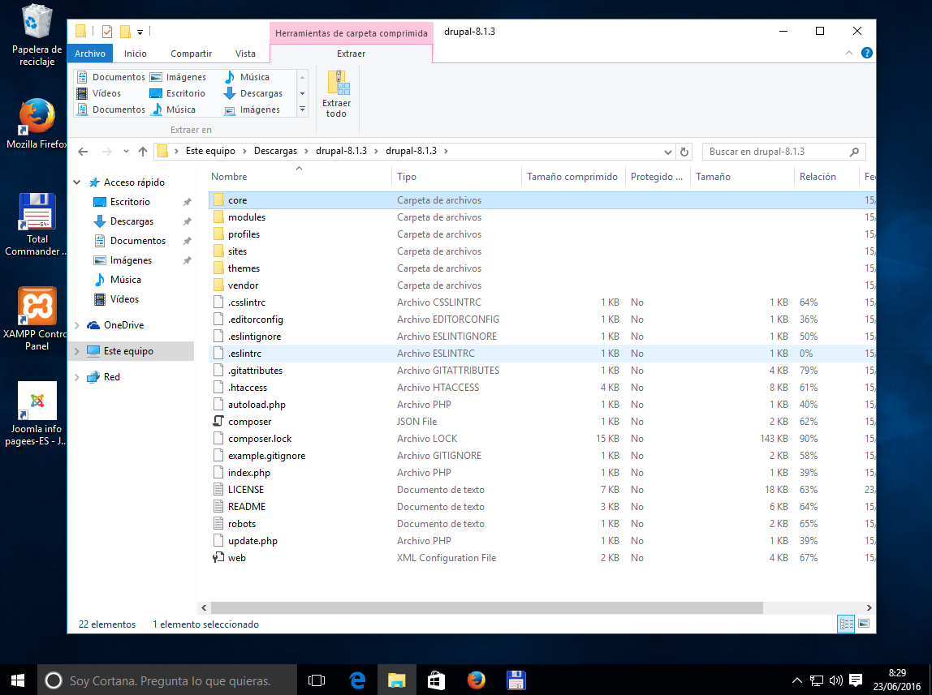Open Firefox from the taskbar

(x=476, y=680)
